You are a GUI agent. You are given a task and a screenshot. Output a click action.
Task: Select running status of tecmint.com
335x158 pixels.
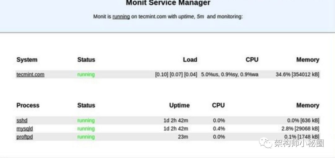86,75
